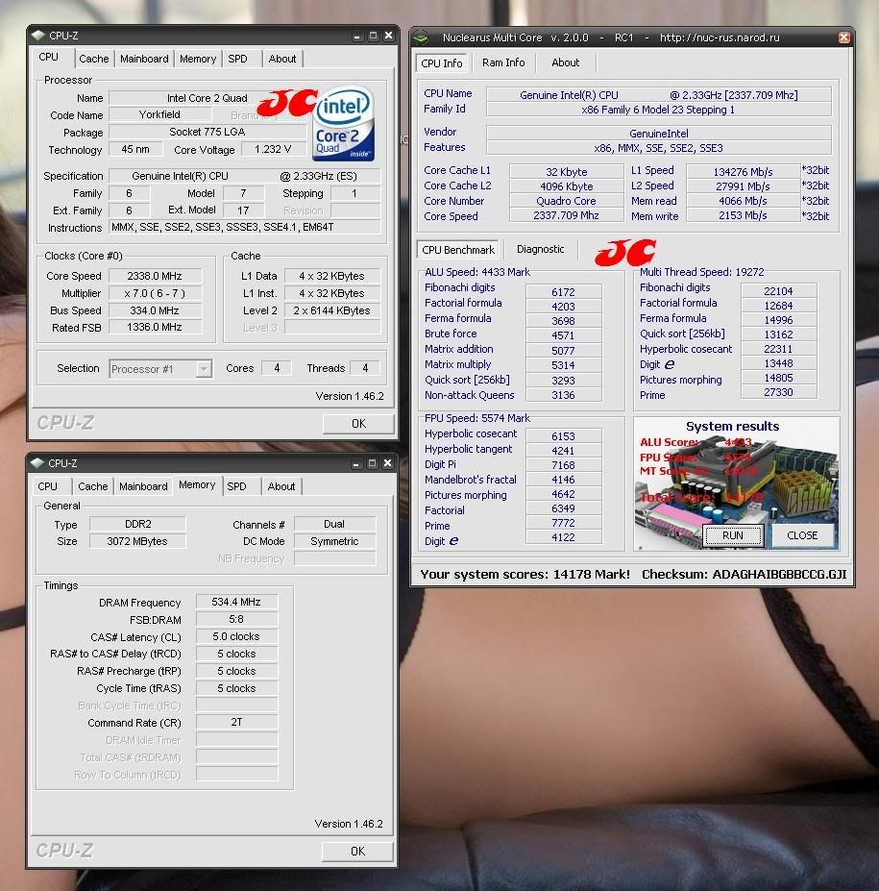Open Mainboard tab in bottom CPU-Z window

[x=143, y=486]
